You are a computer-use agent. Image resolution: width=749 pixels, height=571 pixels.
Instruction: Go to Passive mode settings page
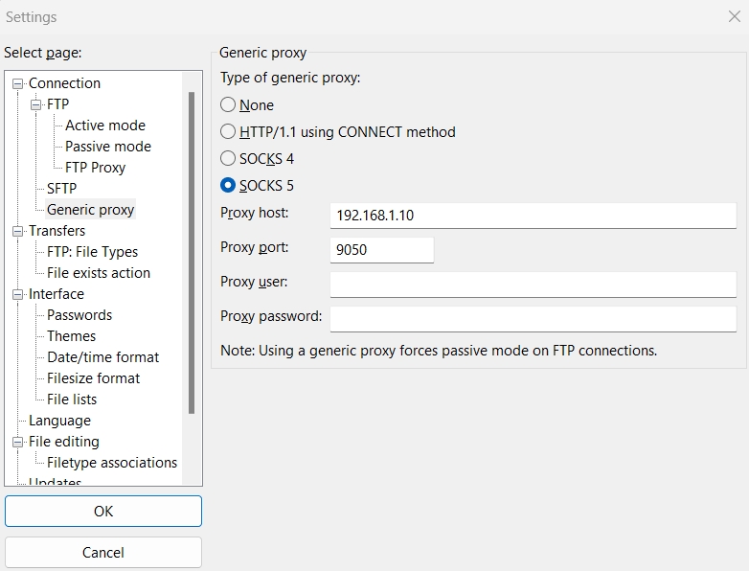[107, 147]
